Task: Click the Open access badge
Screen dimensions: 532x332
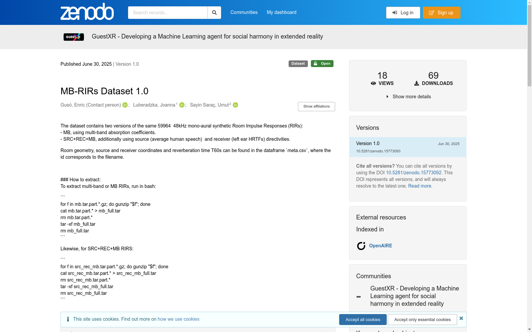Action: click(322, 64)
